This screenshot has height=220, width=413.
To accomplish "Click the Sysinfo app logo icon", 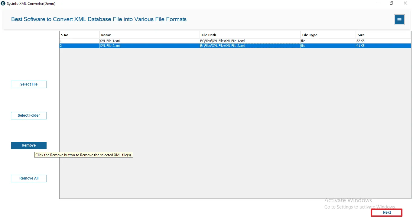I will 3,3.
